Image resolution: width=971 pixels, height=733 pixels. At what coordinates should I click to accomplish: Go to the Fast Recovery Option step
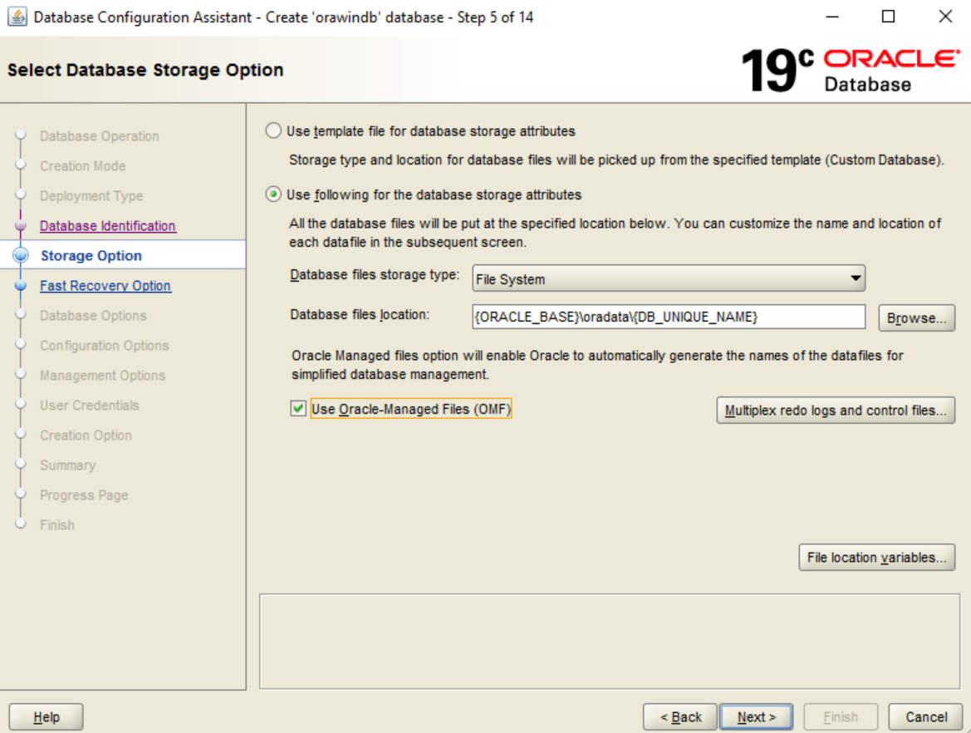pyautogui.click(x=105, y=285)
